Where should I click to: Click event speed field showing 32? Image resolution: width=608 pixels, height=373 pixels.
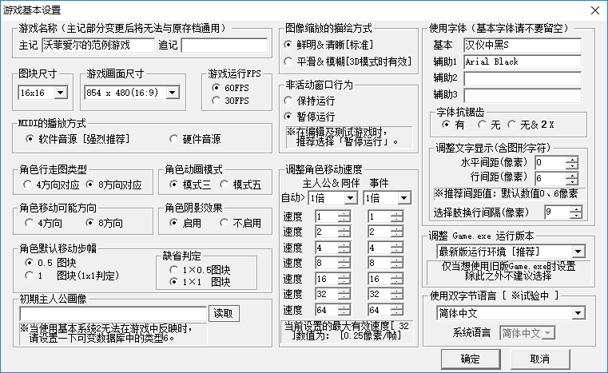[x=380, y=294]
